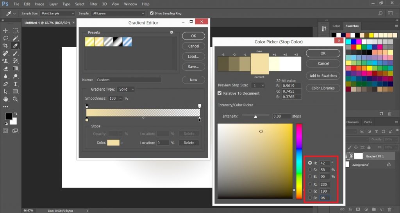The height and width of the screenshot is (213, 400).
Task: Toggle Relative To Document checkbox
Action: (220, 93)
